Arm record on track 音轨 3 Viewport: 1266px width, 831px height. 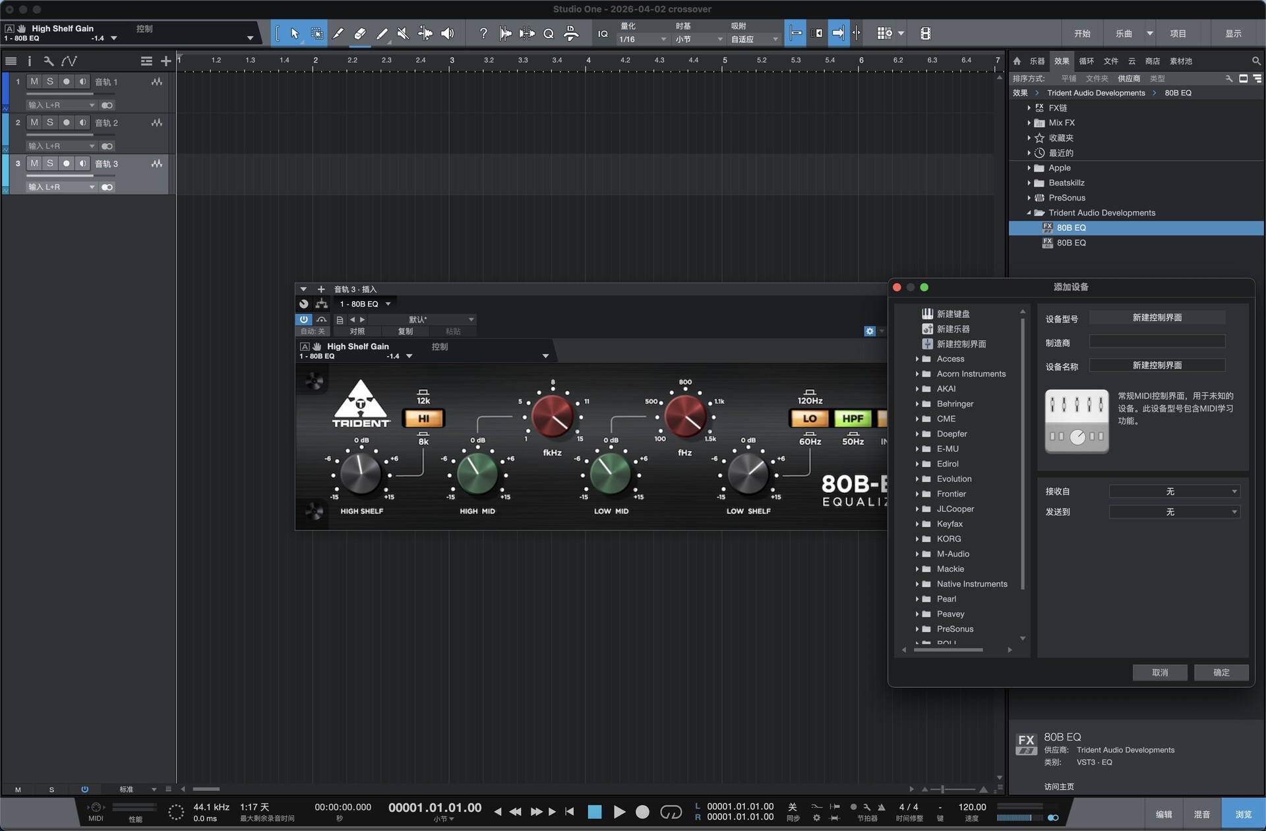(66, 164)
